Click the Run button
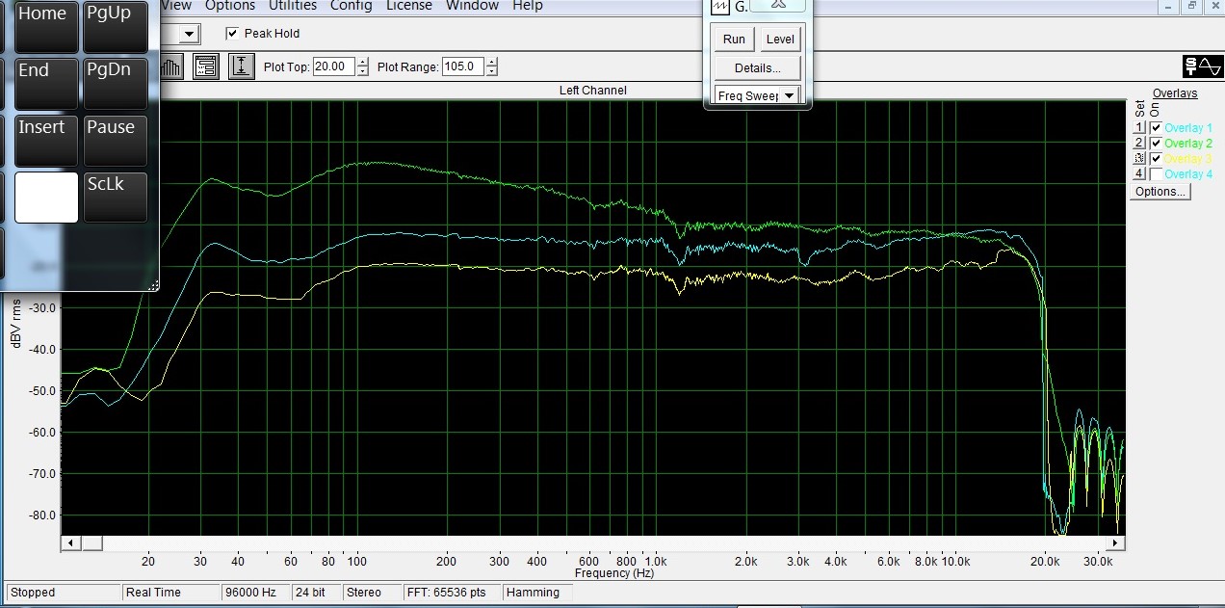This screenshot has width=1225, height=608. point(734,40)
